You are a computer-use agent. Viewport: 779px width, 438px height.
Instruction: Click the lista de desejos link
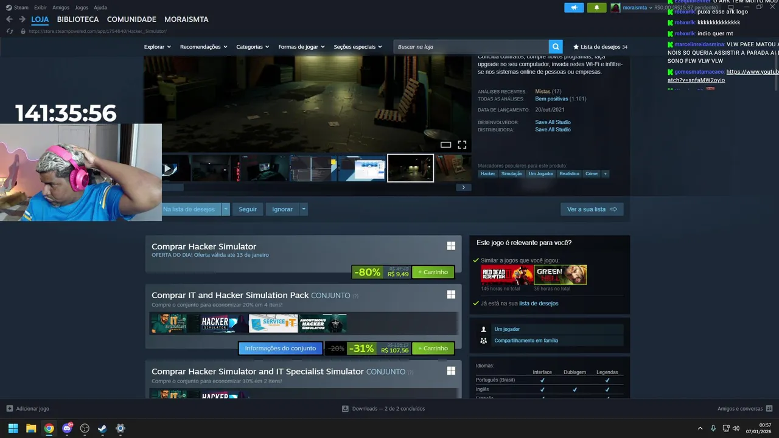(539, 304)
